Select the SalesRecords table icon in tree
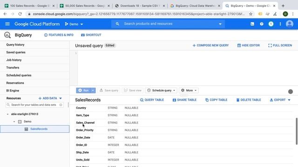298x167 pixels. (26, 129)
